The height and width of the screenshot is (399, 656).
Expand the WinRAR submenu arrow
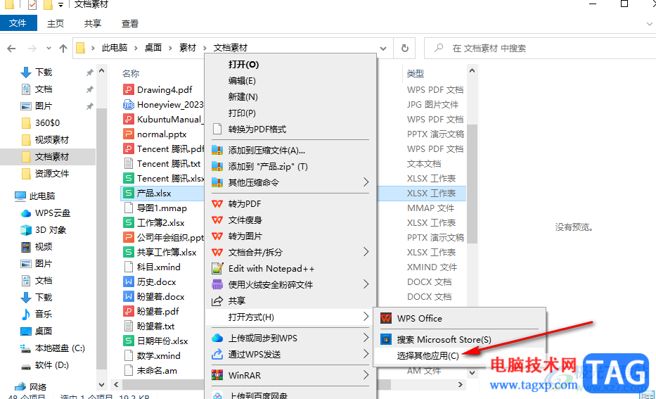click(x=366, y=374)
